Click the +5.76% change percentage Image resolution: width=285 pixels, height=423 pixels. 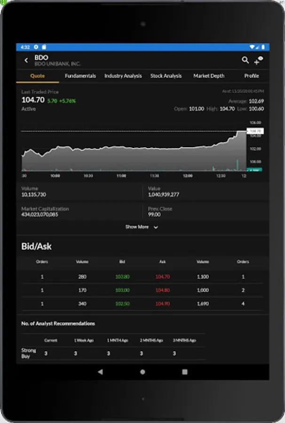(67, 101)
